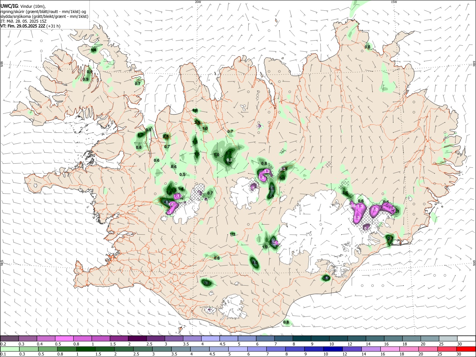
Task: Click the 'VT: Fim. 29.05.2025 22Z (+31 h)' line
Action: 30,26
